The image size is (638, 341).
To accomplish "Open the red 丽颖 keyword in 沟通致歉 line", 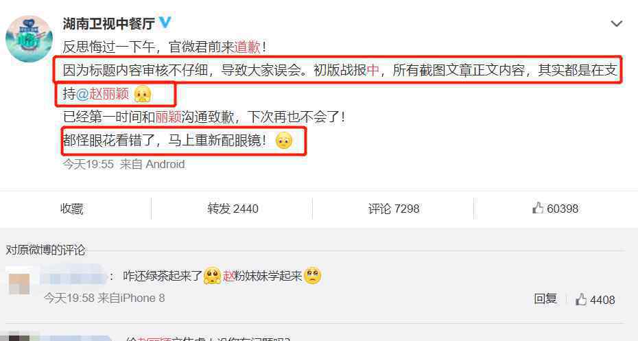I will [168, 117].
